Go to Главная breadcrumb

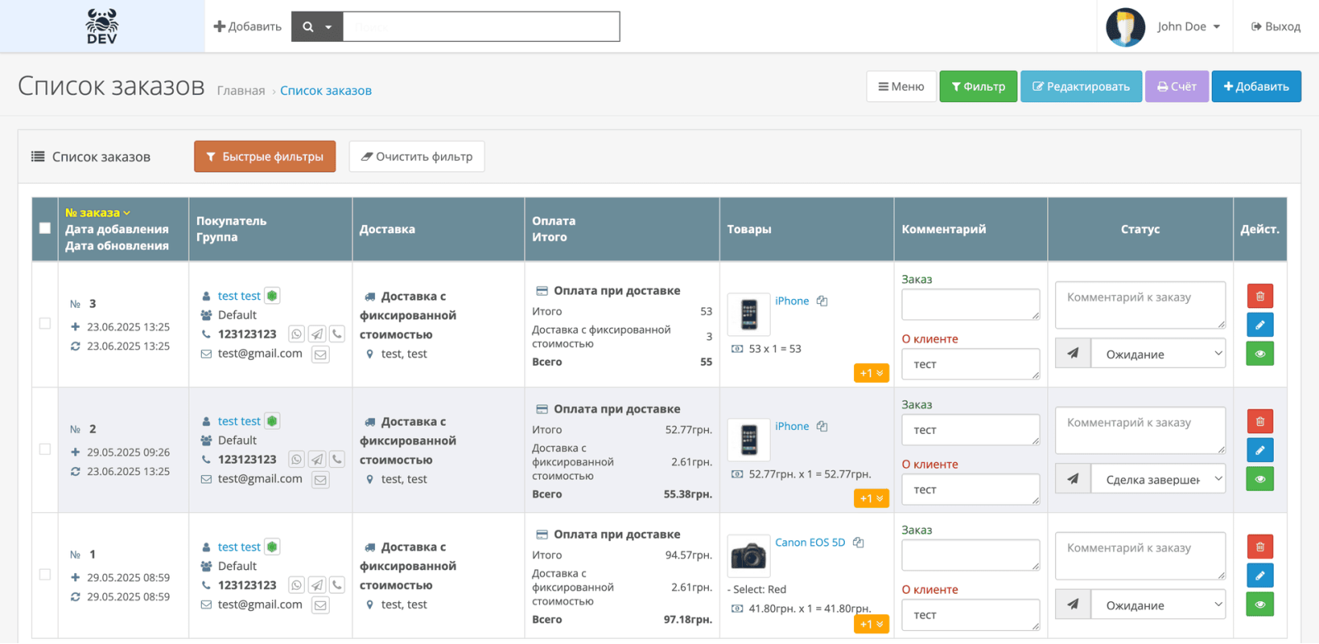pos(241,91)
